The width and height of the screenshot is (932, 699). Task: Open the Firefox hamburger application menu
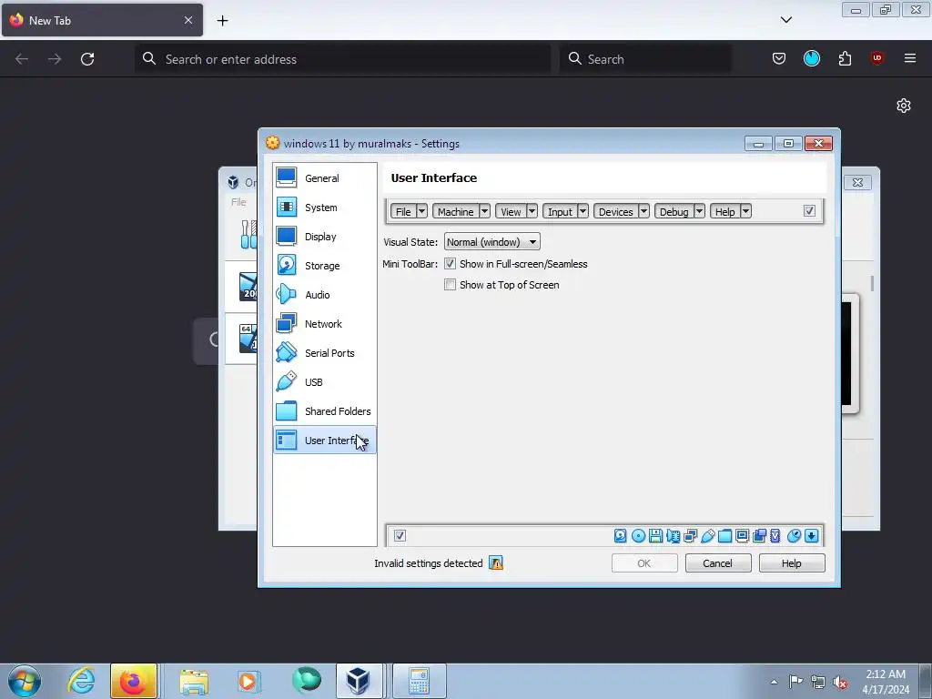(x=909, y=58)
